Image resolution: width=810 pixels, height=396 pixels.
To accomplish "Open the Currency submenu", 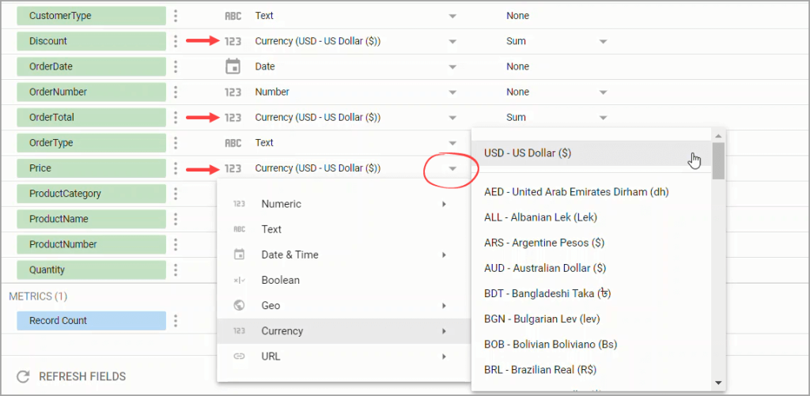I will [x=344, y=331].
